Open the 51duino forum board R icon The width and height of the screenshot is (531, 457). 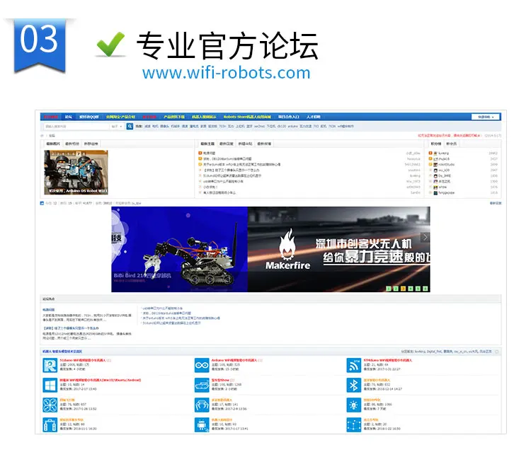coord(50,365)
